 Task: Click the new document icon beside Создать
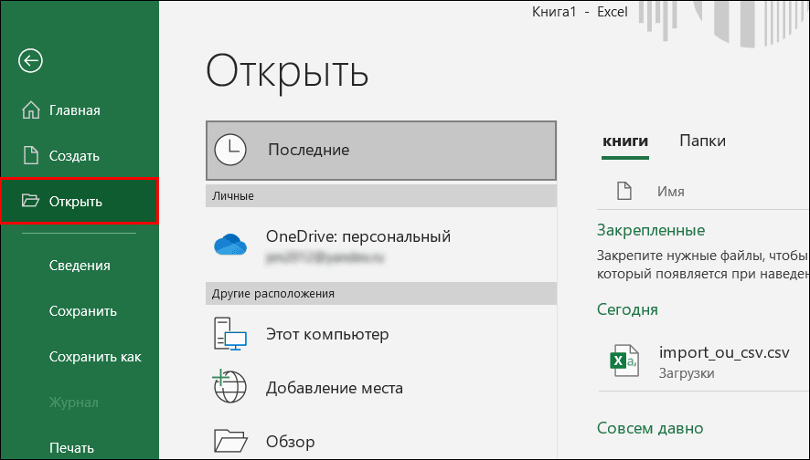pyautogui.click(x=31, y=156)
